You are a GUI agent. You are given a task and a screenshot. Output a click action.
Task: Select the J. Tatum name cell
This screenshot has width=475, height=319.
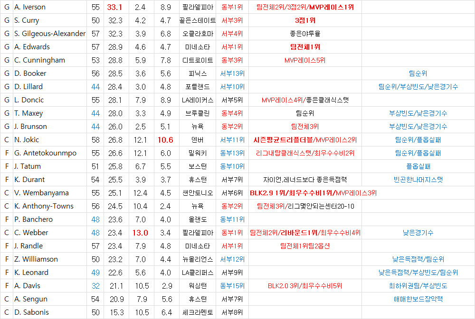click(50, 166)
